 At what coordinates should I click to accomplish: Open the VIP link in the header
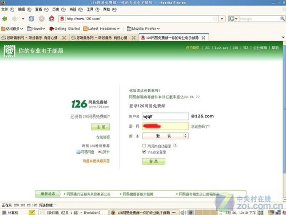tap(245, 48)
